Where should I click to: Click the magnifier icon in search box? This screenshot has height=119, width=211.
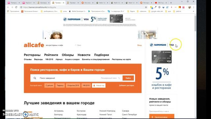(x=35, y=78)
